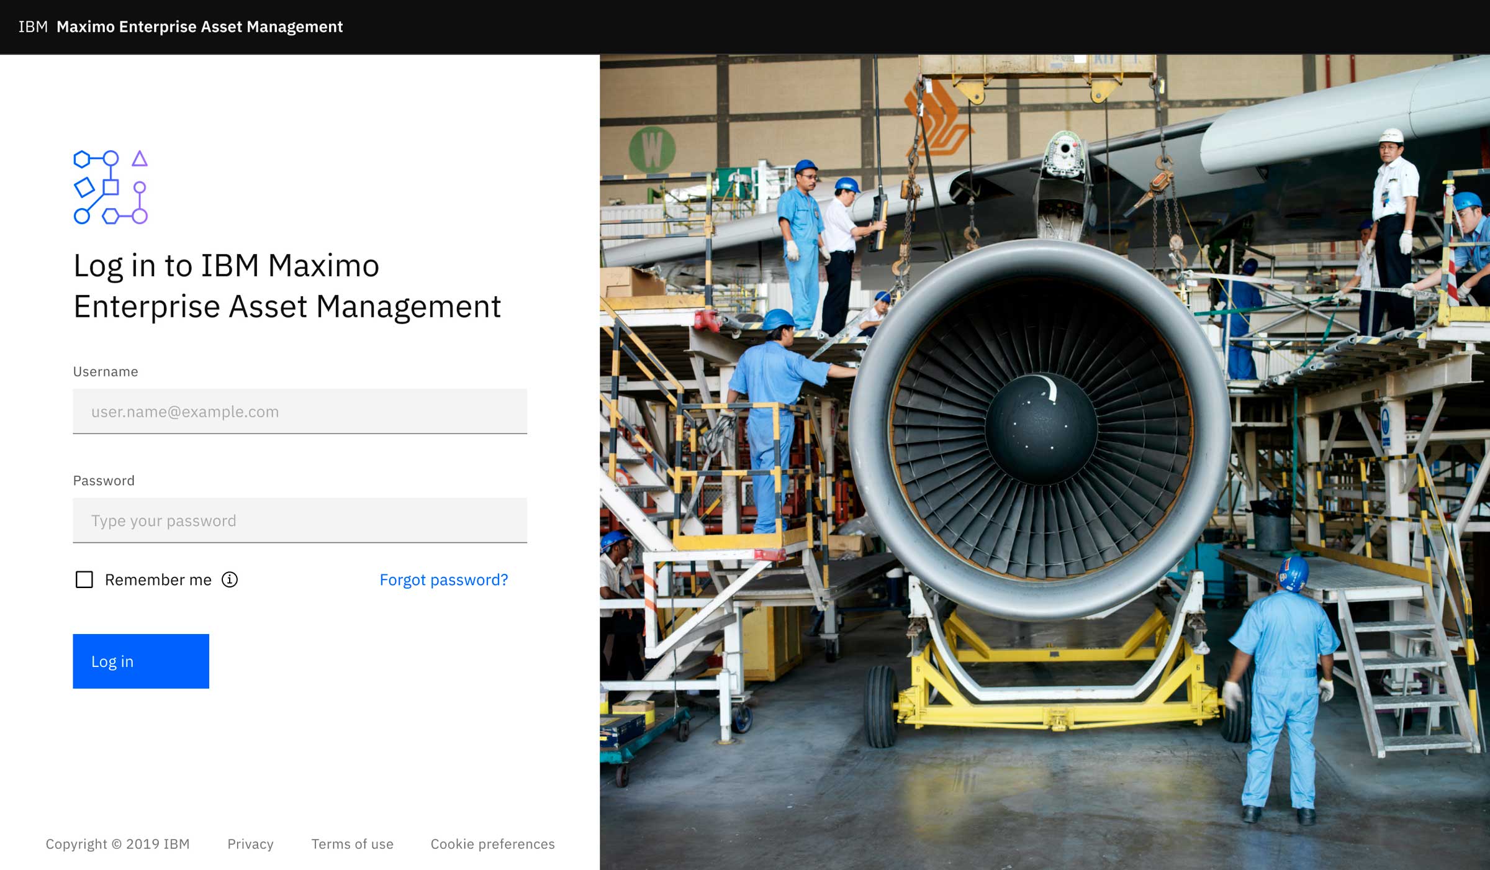1490x870 pixels.
Task: Click the Username input field
Action: coord(300,411)
